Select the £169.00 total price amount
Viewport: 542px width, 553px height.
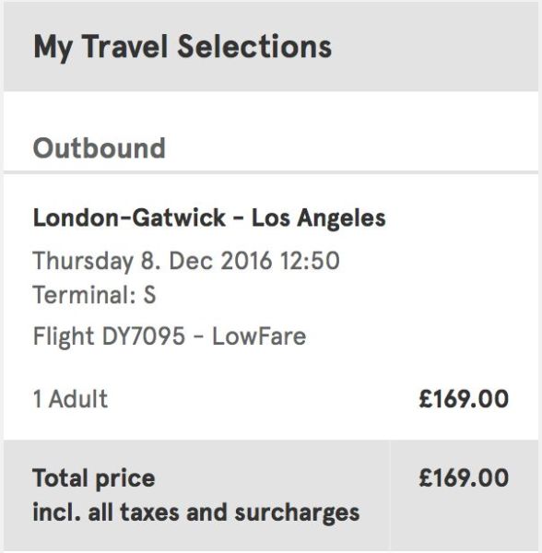464,478
